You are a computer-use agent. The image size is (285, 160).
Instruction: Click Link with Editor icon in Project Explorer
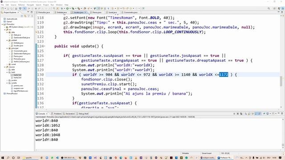pyautogui.click(x=25, y=16)
